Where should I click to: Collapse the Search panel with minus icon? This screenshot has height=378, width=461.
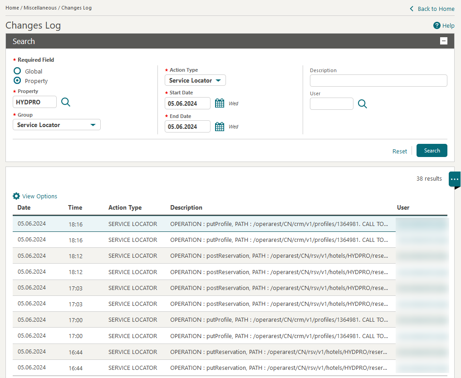(x=444, y=41)
